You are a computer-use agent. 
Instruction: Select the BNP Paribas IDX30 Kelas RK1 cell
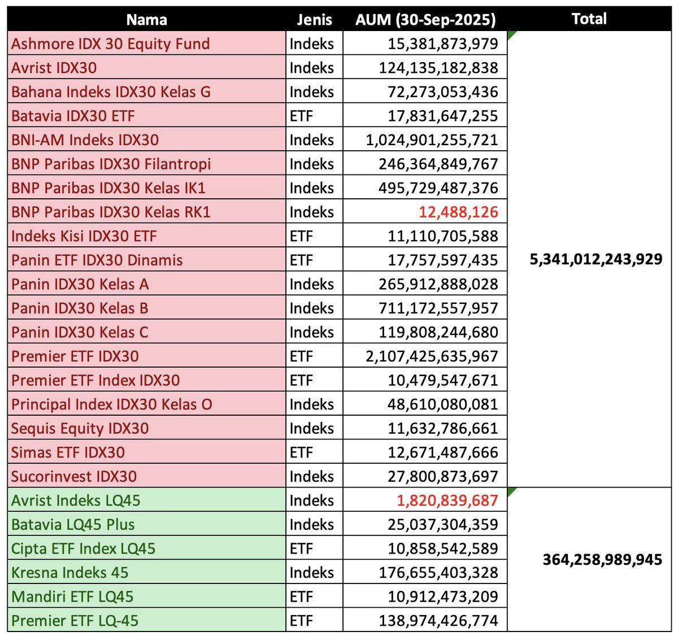click(147, 212)
